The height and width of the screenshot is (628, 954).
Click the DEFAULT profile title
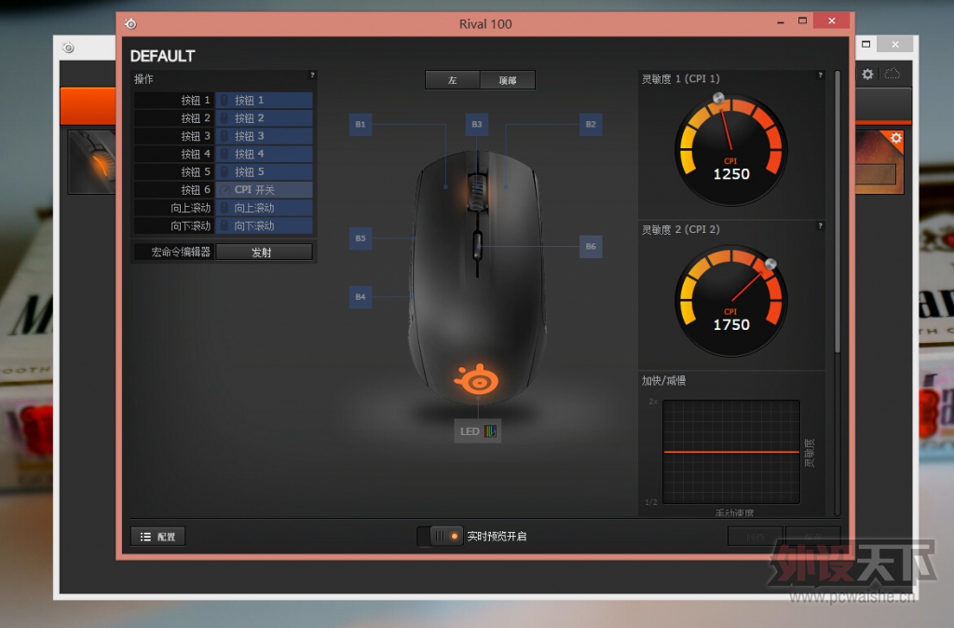coord(162,56)
